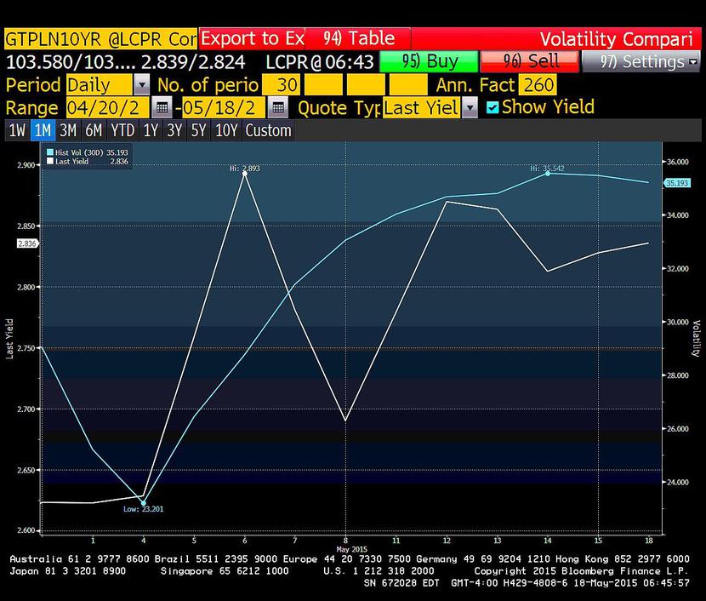Image resolution: width=706 pixels, height=601 pixels.
Task: Expand the Period Daily dropdown
Action: 141,85
